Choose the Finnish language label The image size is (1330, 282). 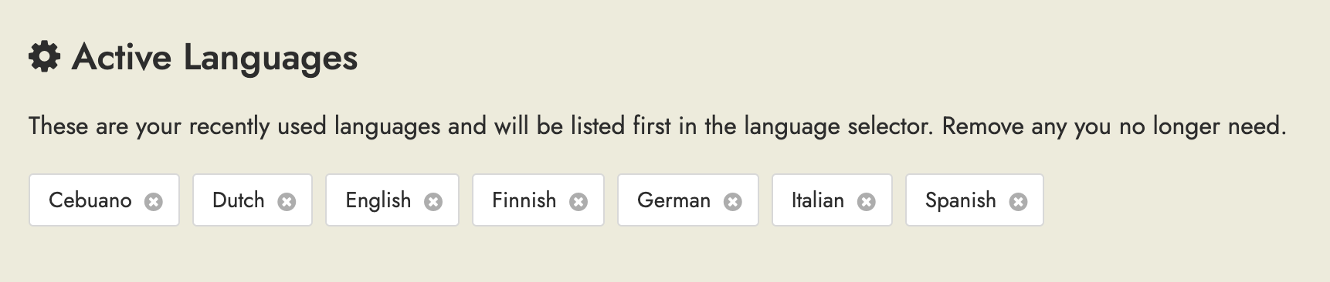[524, 200]
